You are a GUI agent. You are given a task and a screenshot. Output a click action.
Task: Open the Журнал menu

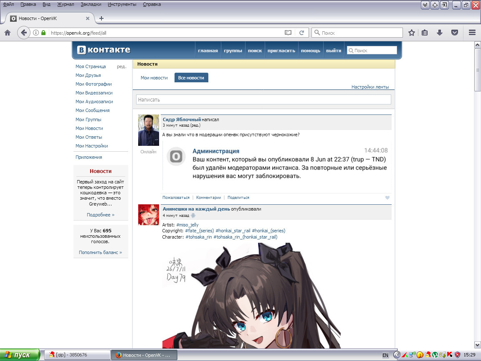click(x=66, y=4)
